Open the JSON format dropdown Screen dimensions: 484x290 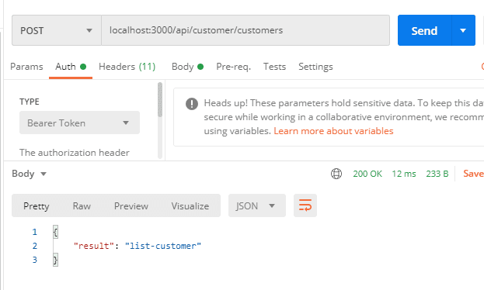[x=257, y=205]
